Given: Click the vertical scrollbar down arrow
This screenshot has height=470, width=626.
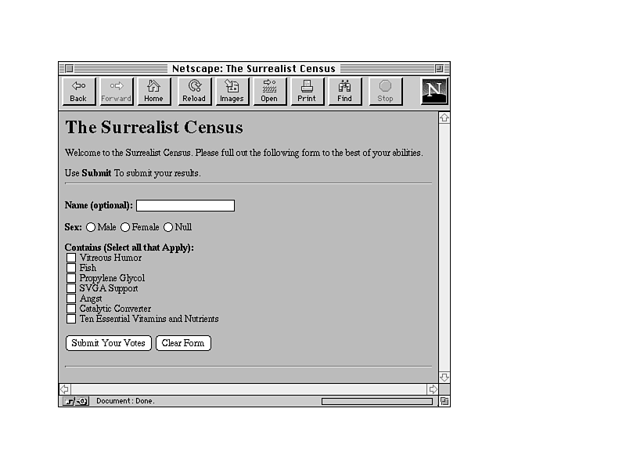Looking at the screenshot, I should coord(444,377).
